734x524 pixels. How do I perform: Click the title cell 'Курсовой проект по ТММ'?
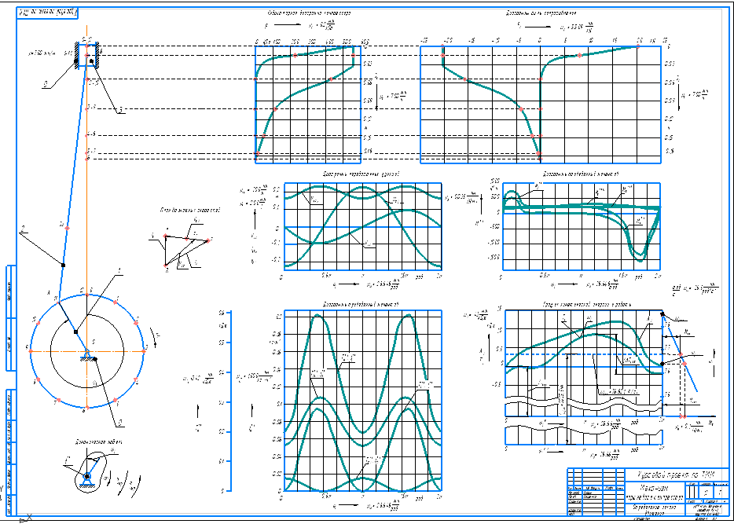click(676, 475)
